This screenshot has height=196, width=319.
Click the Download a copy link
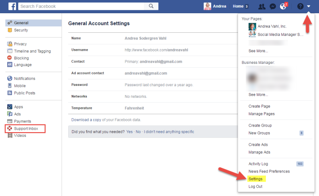86,120
